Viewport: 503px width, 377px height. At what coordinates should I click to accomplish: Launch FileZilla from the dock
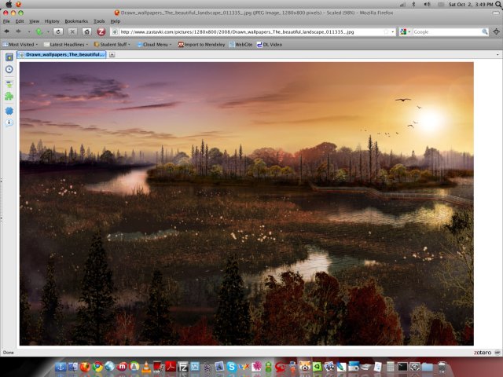click(x=183, y=367)
